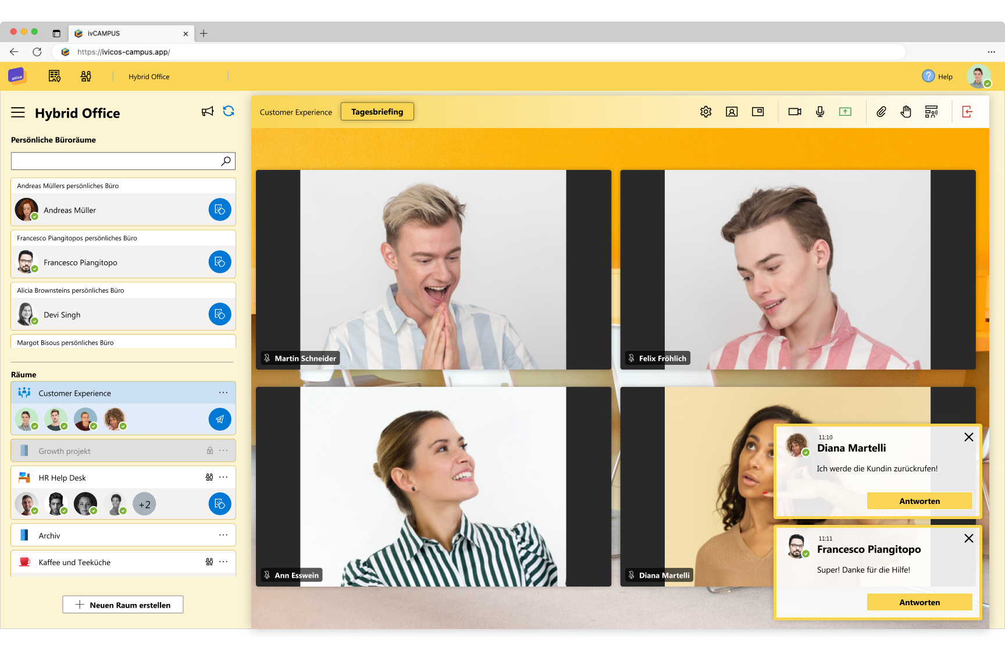Image resolution: width=1005 pixels, height=650 pixels.
Task: Refresh the sidebar with the blue sync icon
Action: point(228,111)
